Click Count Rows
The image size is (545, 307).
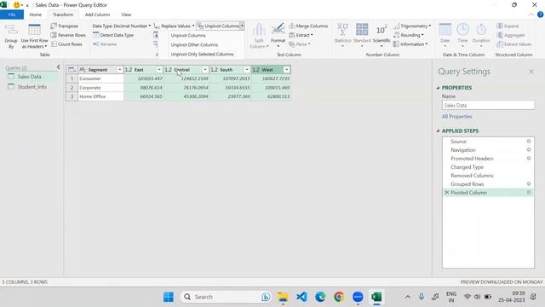coord(66,44)
